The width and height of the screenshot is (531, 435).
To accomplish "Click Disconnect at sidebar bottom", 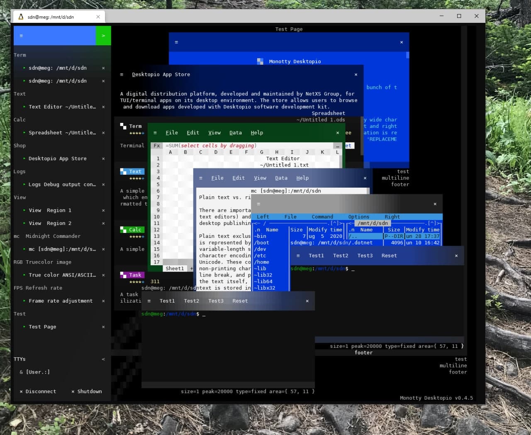I will [38, 391].
